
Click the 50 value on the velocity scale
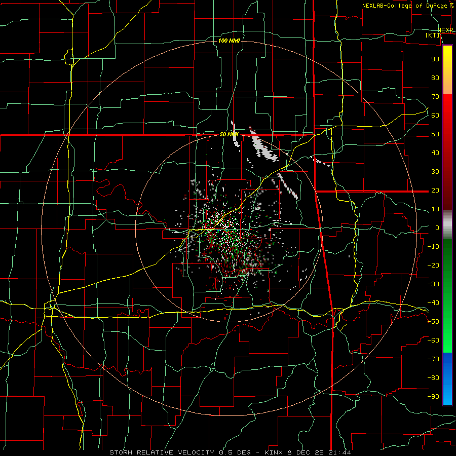(x=435, y=134)
